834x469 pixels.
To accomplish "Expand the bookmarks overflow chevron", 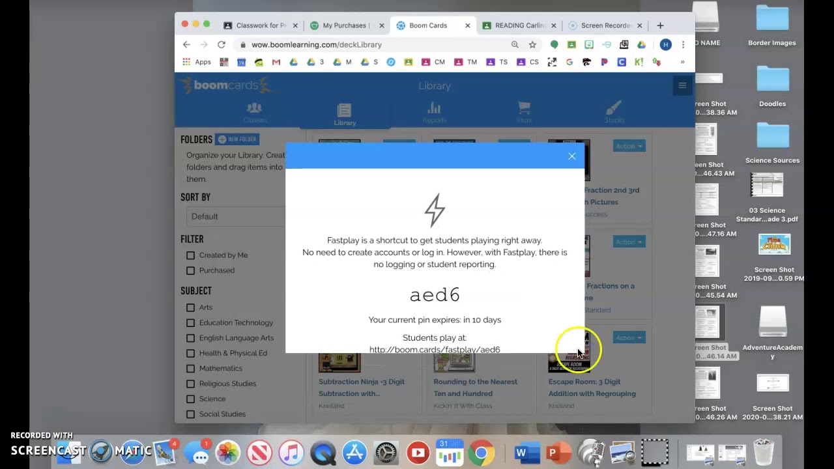I will [x=682, y=62].
